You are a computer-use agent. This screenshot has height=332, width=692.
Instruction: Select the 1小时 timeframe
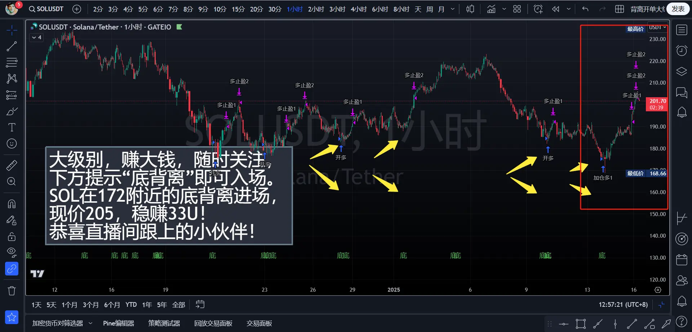pos(294,9)
